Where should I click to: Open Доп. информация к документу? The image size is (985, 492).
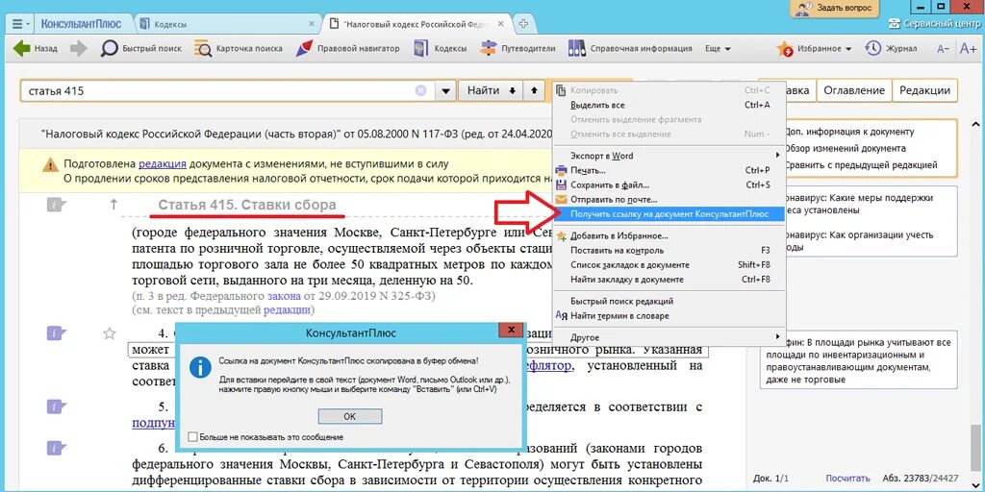coord(848,132)
